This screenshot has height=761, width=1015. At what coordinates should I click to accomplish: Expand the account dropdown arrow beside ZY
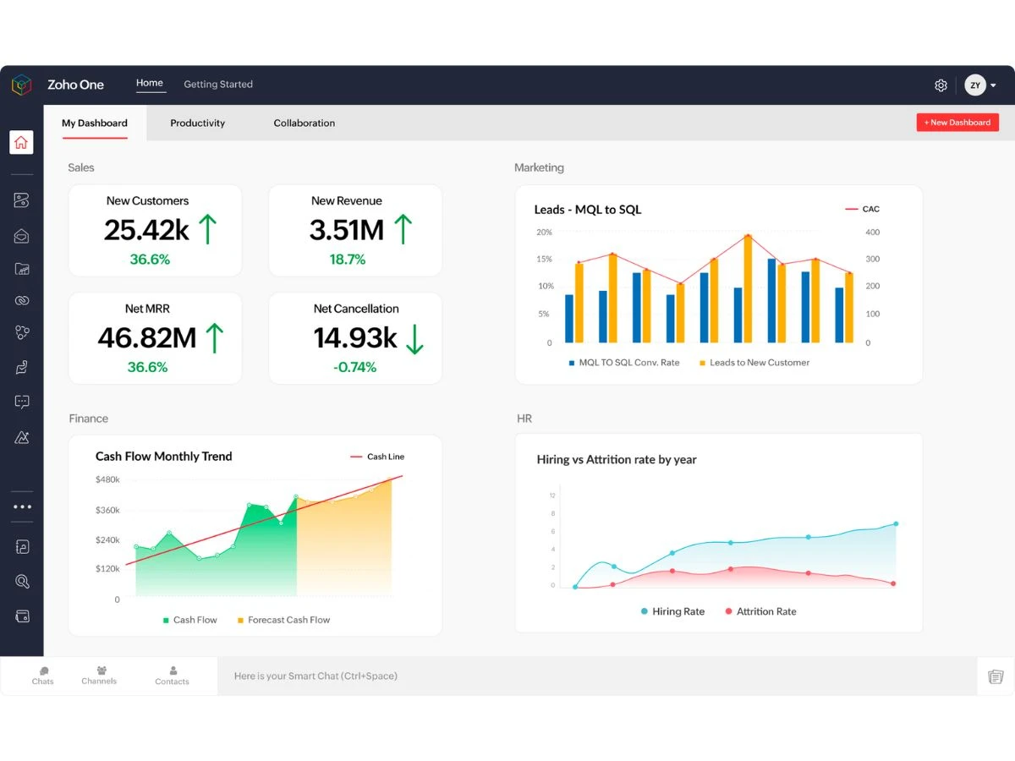click(993, 85)
